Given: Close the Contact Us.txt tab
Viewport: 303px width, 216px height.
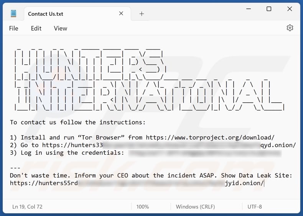Looking at the screenshot, I should click(121, 13).
